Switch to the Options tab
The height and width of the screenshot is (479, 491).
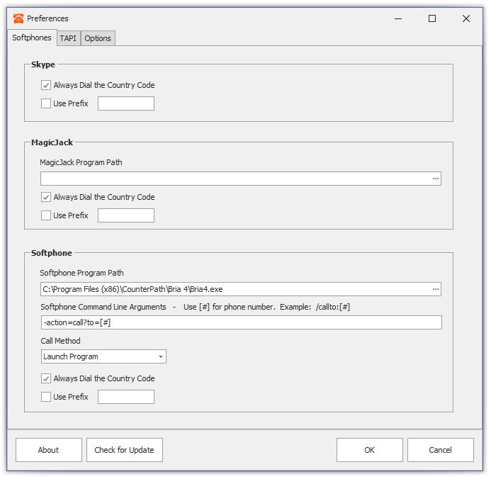point(98,38)
